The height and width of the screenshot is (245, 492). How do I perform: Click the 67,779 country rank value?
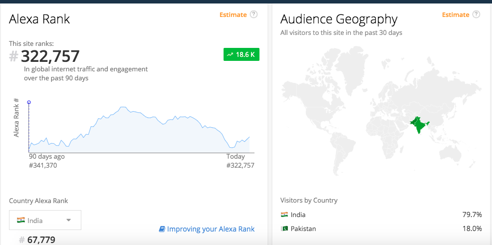[41, 240]
